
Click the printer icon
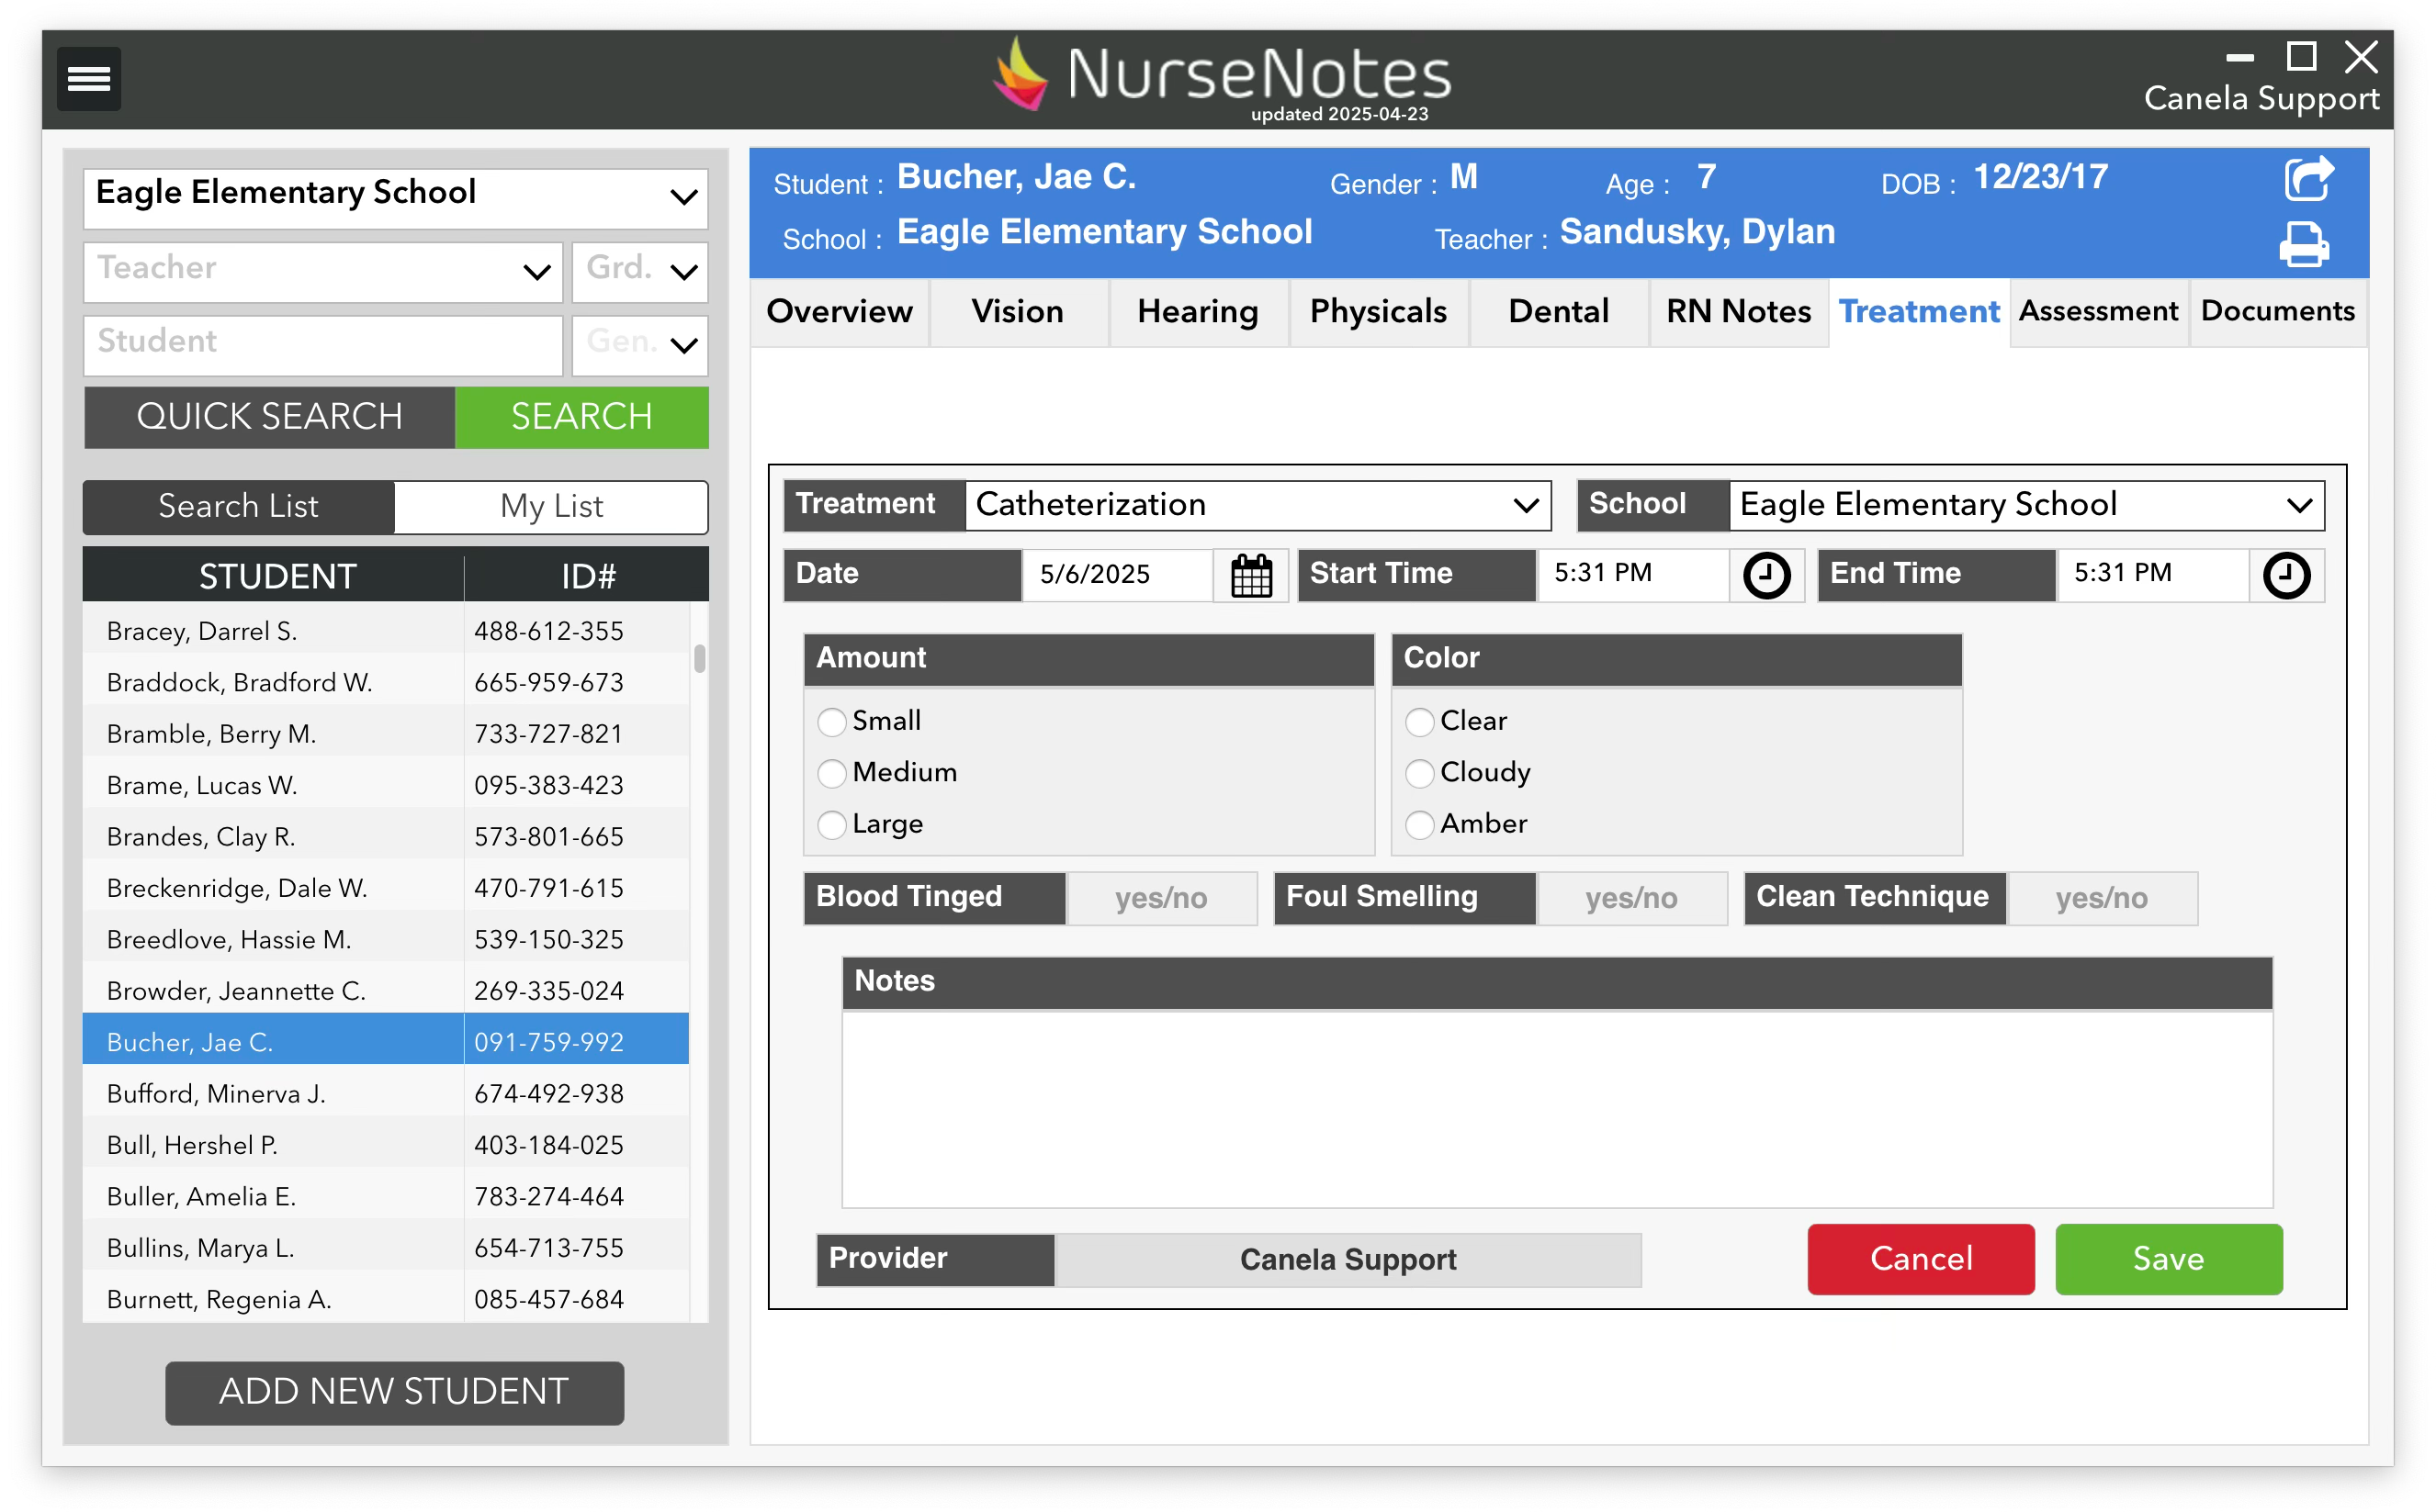pos(2303,244)
